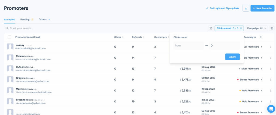Click the clicks count upper value field
The width and height of the screenshot is (276, 115).
[x=225, y=46]
